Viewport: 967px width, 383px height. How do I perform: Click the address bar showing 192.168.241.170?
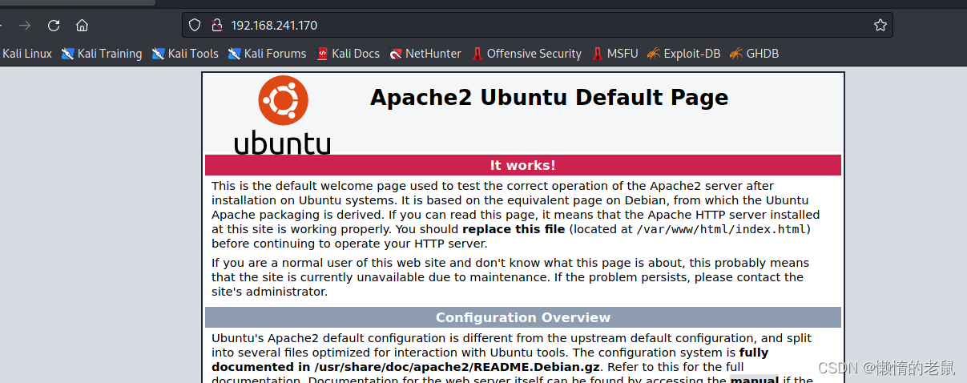point(537,25)
